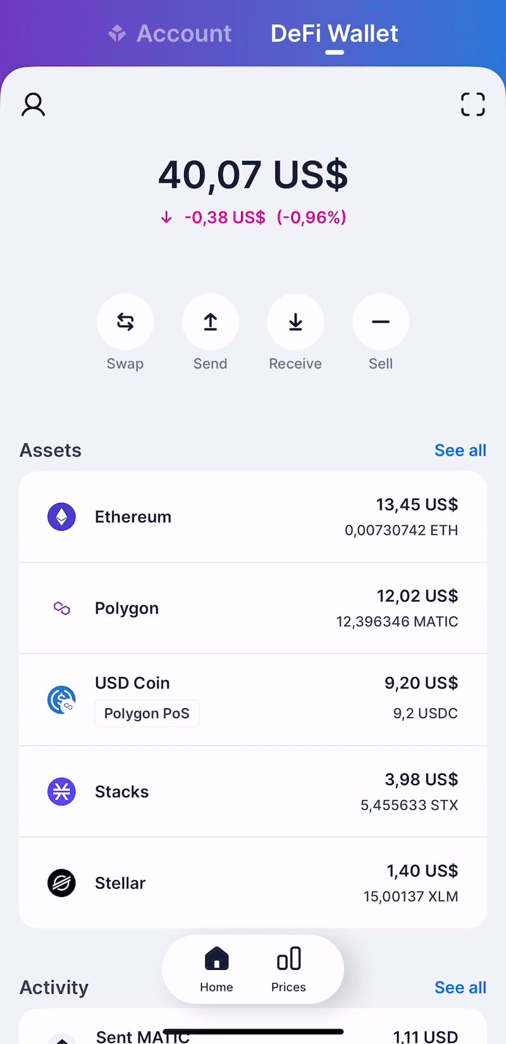Go to Home in bottom navigation
Viewport: 506px width, 1044px height.
[x=216, y=969]
